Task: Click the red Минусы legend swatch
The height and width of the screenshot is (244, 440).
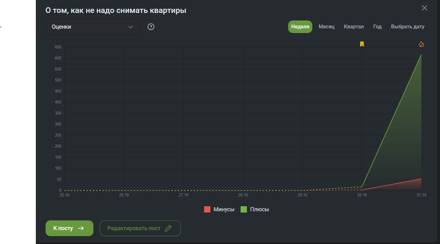Action: tap(207, 209)
